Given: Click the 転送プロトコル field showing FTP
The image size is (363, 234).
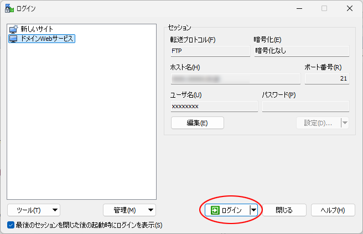Looking at the screenshot, I should [x=210, y=51].
